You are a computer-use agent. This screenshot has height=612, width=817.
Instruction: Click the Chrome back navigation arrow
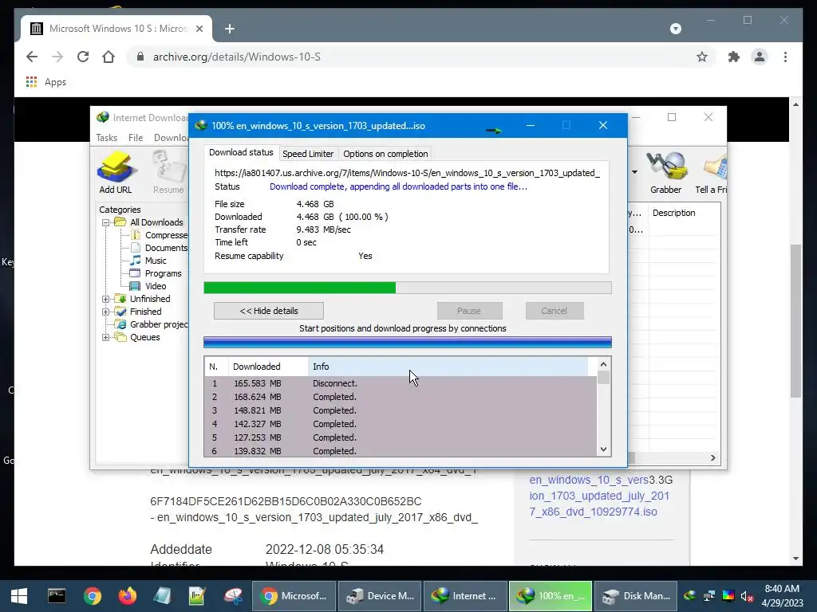32,57
